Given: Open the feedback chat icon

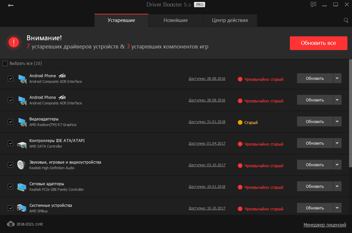Looking at the screenshot, I should click(x=313, y=5).
